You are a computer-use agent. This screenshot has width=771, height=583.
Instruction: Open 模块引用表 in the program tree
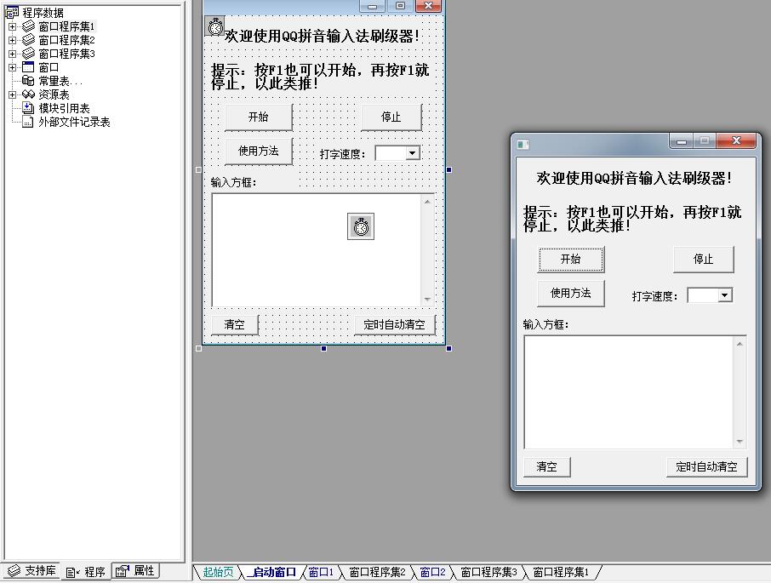tap(64, 108)
